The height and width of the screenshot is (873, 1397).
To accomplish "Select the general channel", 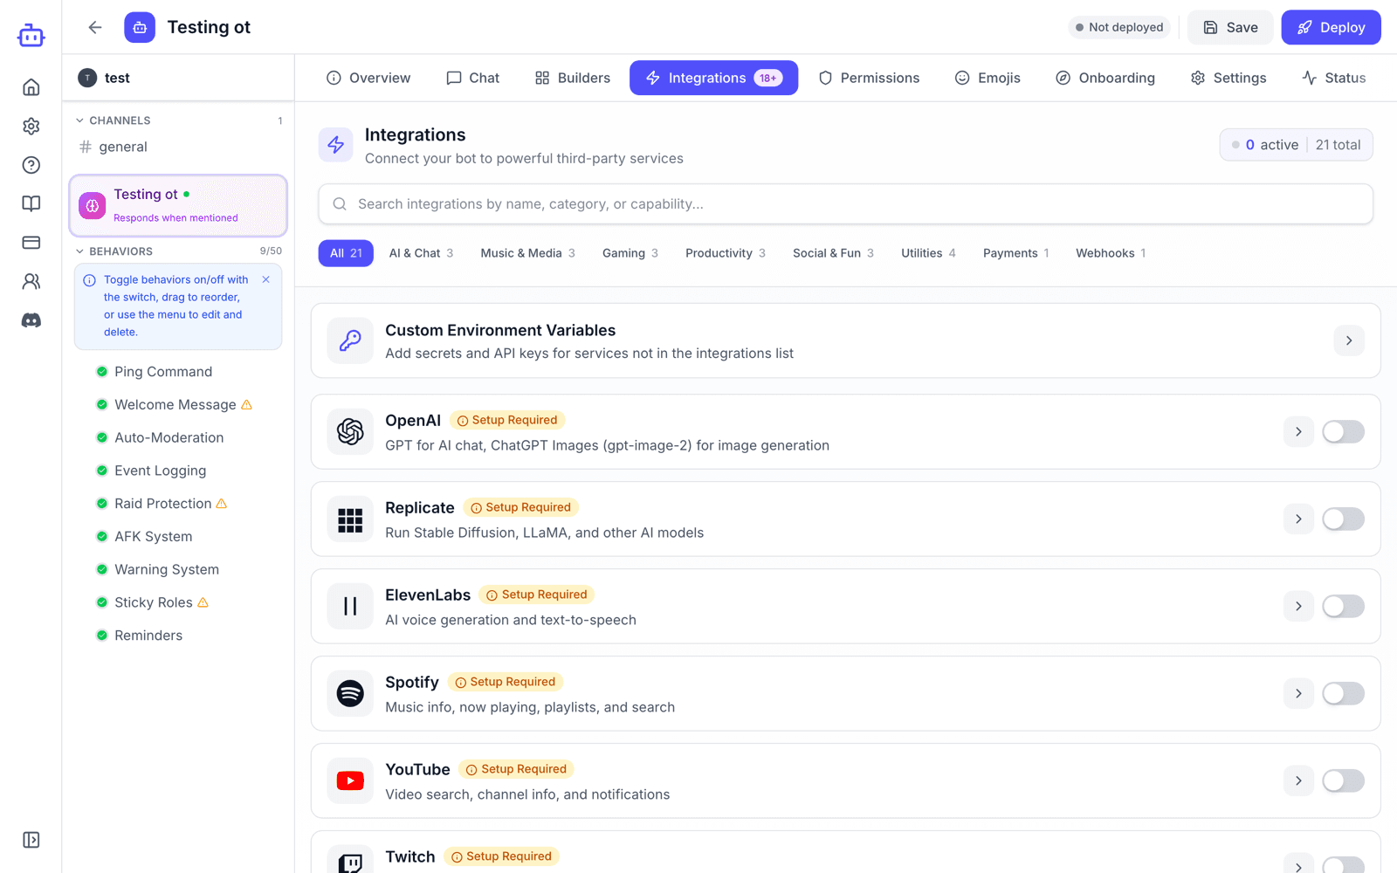I will pos(178,147).
